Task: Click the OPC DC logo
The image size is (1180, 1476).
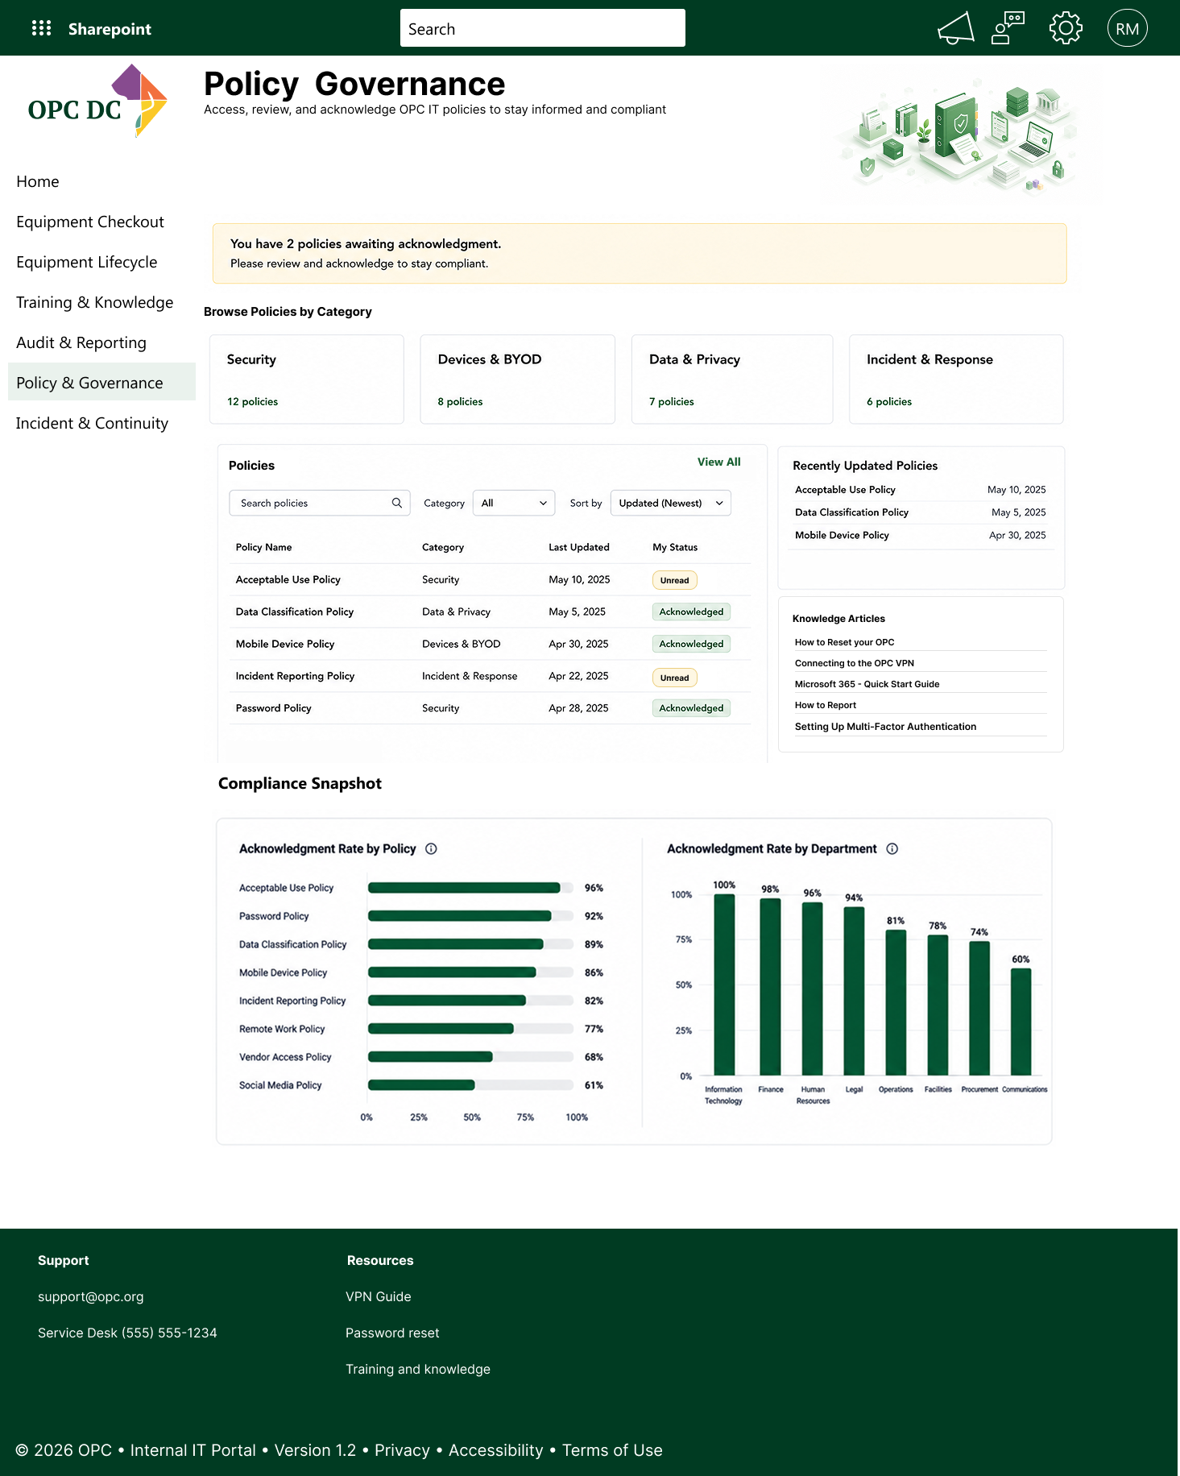Action: 97,102
